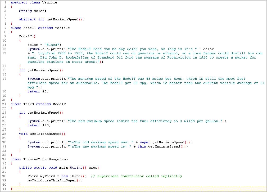Click 'abstract class Vehicle' on line 1
Screen dimensions: 267x192
(34, 3)
